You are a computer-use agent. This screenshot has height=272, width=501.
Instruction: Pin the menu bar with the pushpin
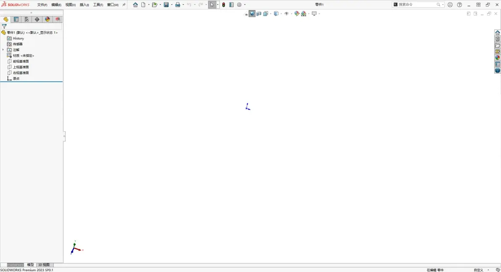124,5
